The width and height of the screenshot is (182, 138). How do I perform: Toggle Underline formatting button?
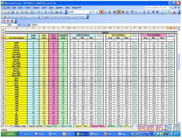(x=110, y=12)
